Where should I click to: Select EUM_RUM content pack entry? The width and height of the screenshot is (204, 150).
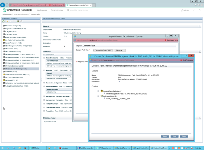[x=11, y=34]
